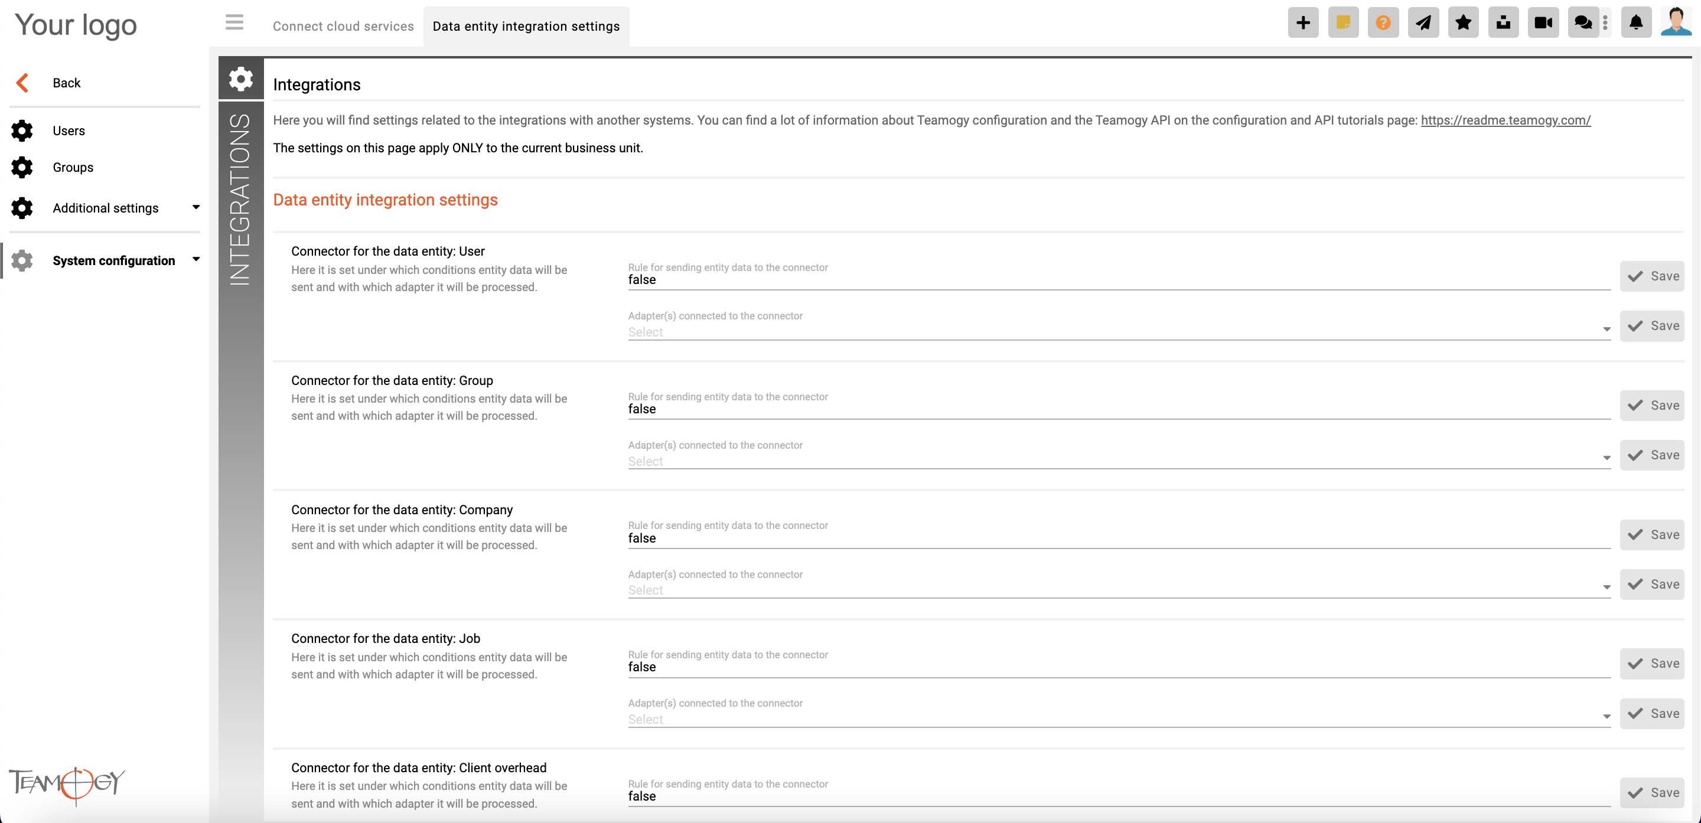Click the plus add-new icon
This screenshot has width=1701, height=823.
tap(1303, 23)
